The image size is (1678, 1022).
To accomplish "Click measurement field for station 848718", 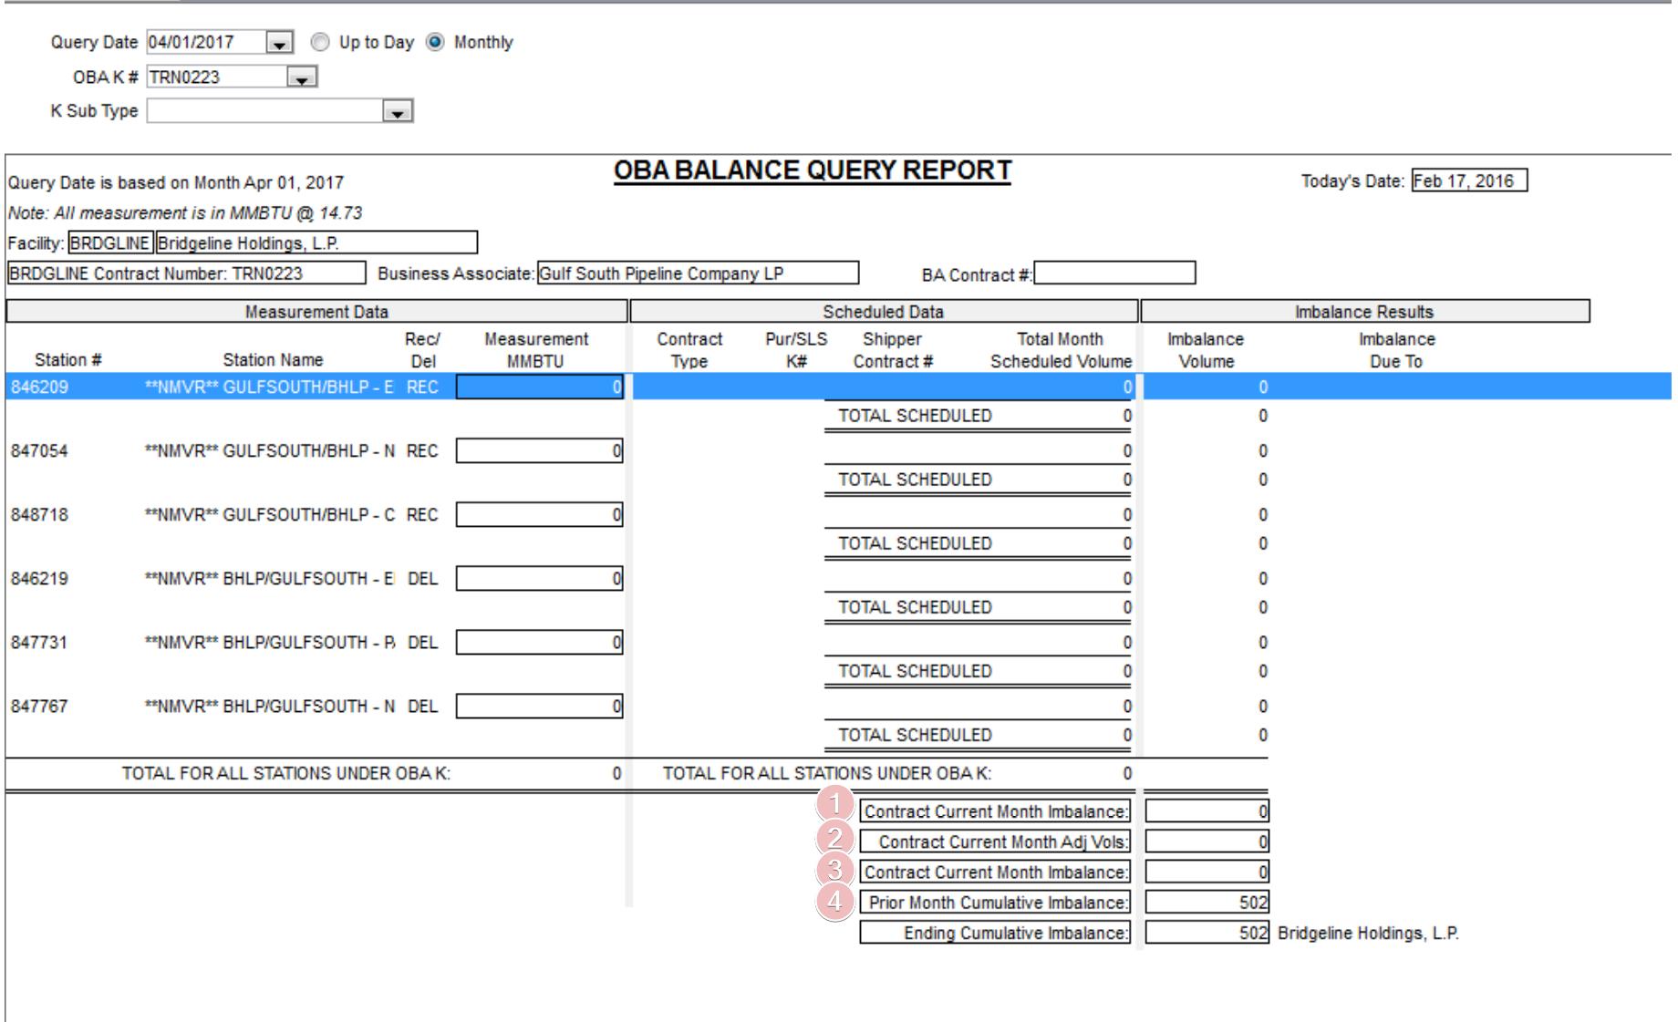I will 539,515.
